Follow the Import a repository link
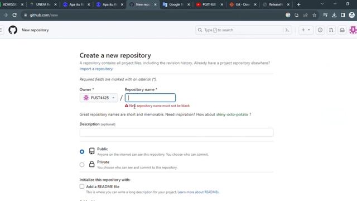The image size is (357, 201). (96, 69)
